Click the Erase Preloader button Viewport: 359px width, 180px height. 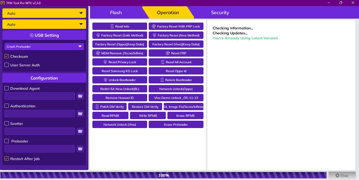176,125
